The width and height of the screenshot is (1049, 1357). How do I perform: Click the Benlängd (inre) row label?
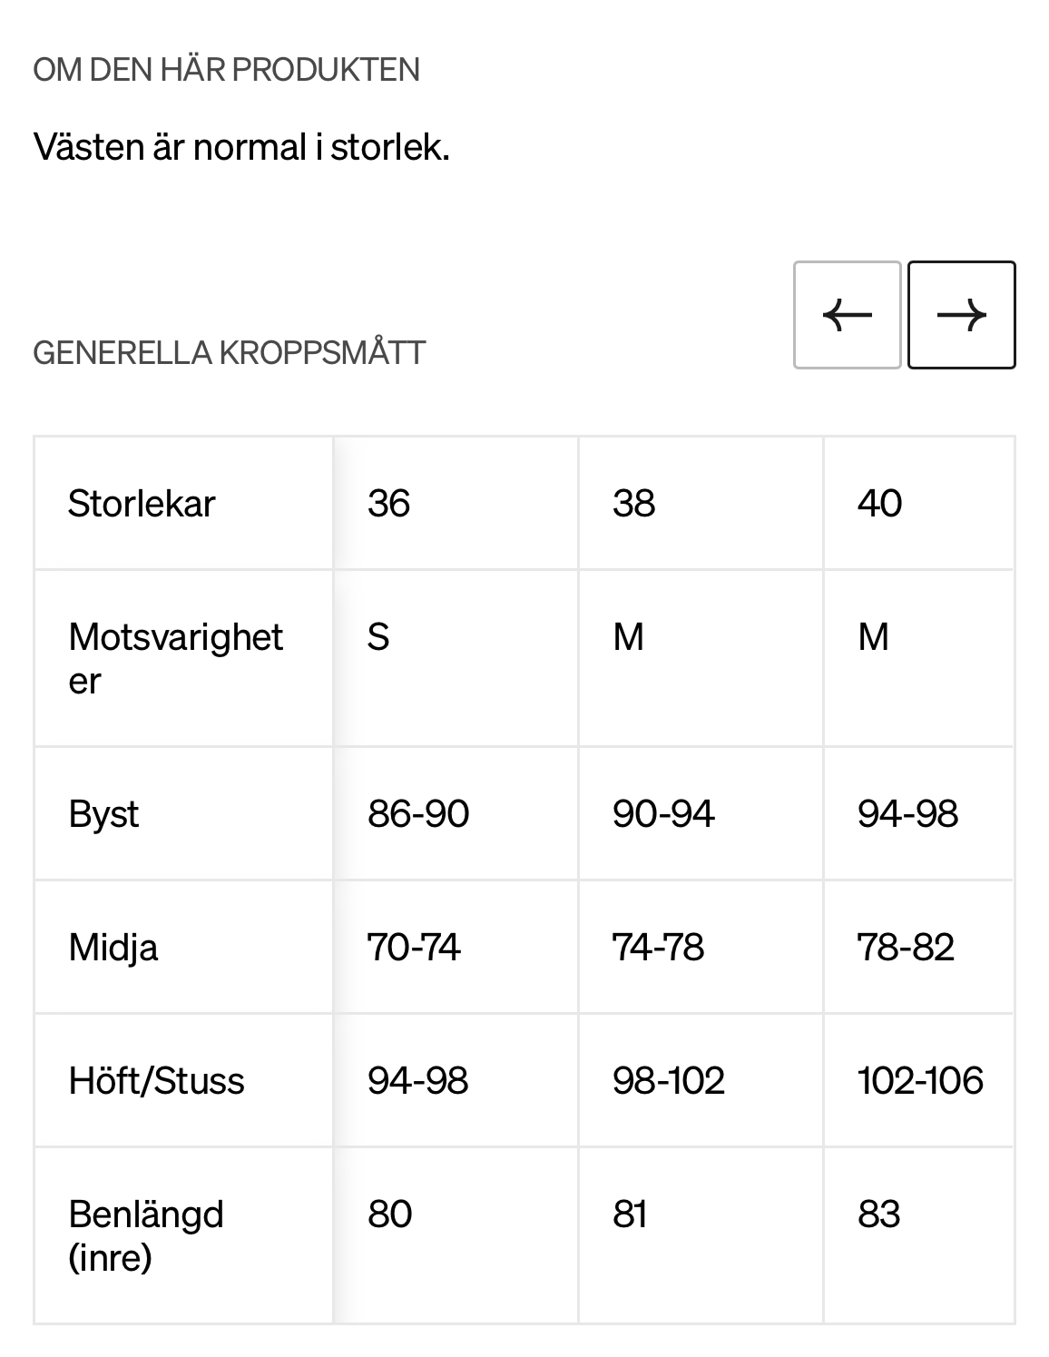(146, 1235)
